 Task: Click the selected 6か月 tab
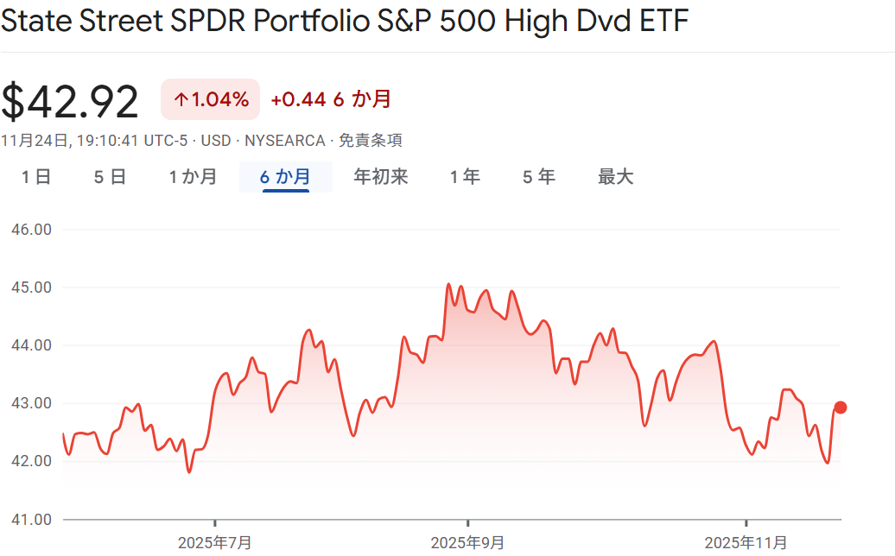(x=285, y=177)
